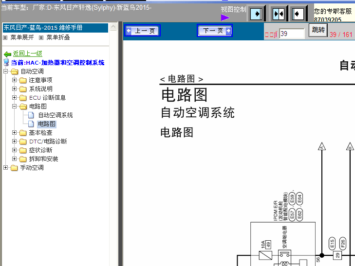Click the 菜单展开 text
This screenshot has width=355, height=266.
coord(22,37)
